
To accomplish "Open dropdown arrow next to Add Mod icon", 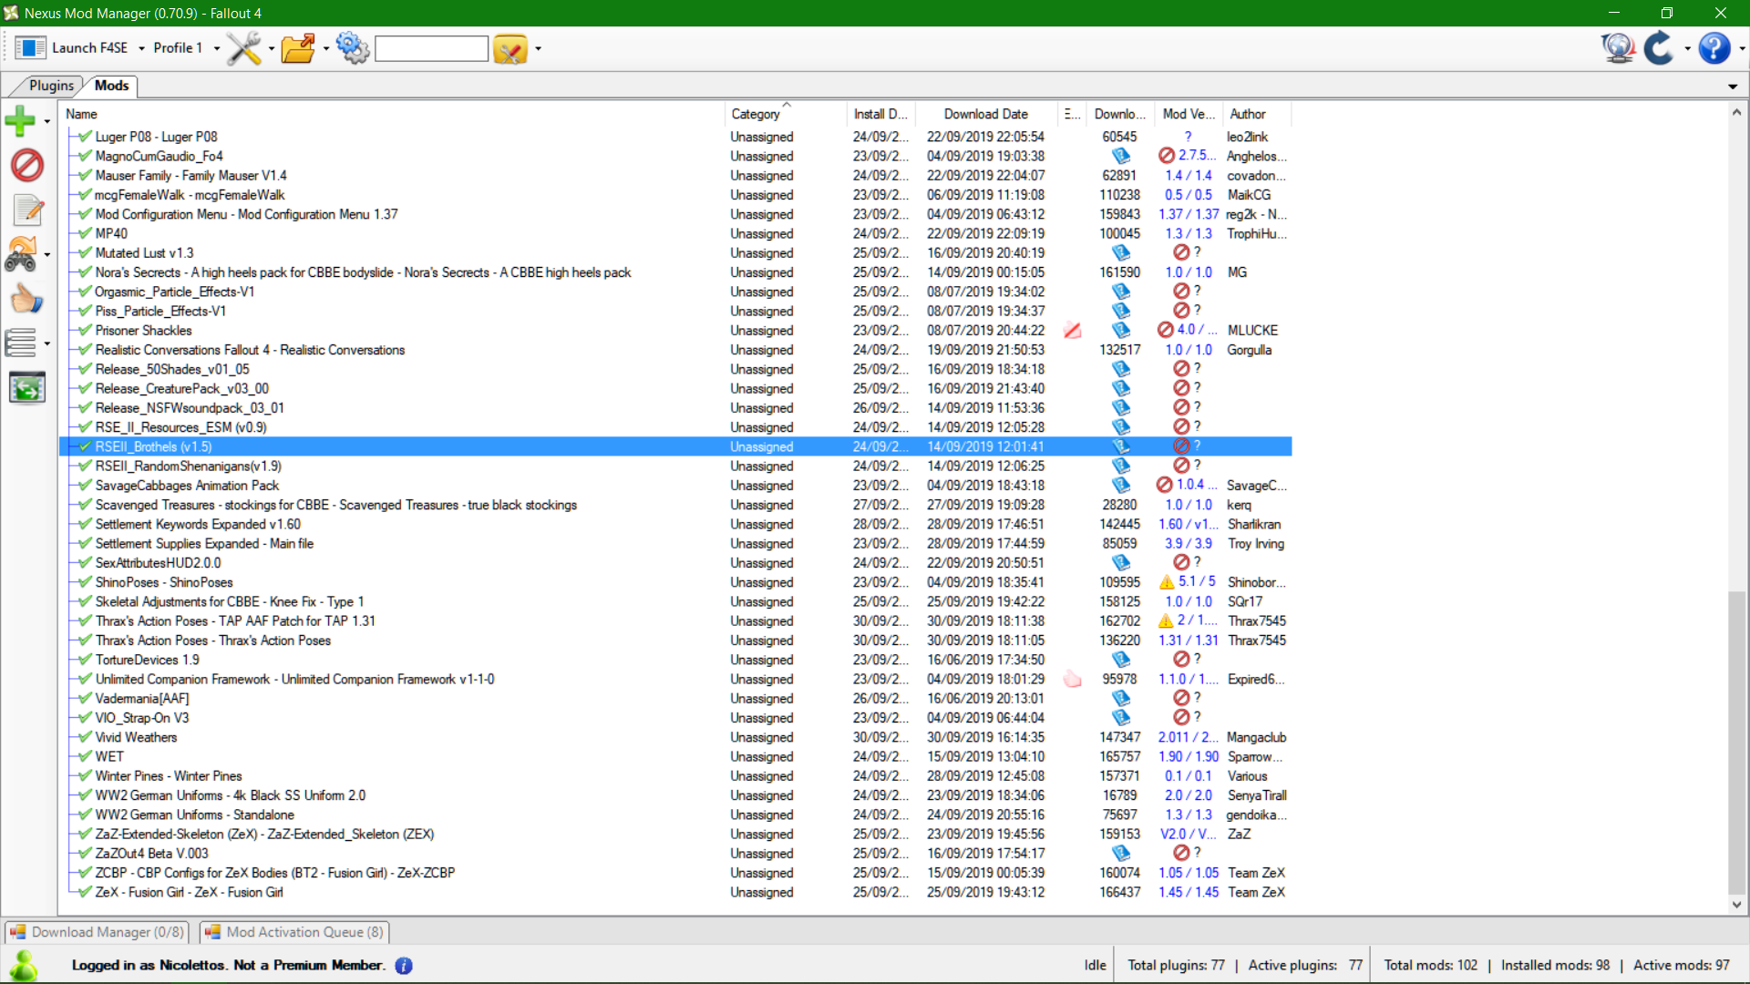I will (x=46, y=121).
